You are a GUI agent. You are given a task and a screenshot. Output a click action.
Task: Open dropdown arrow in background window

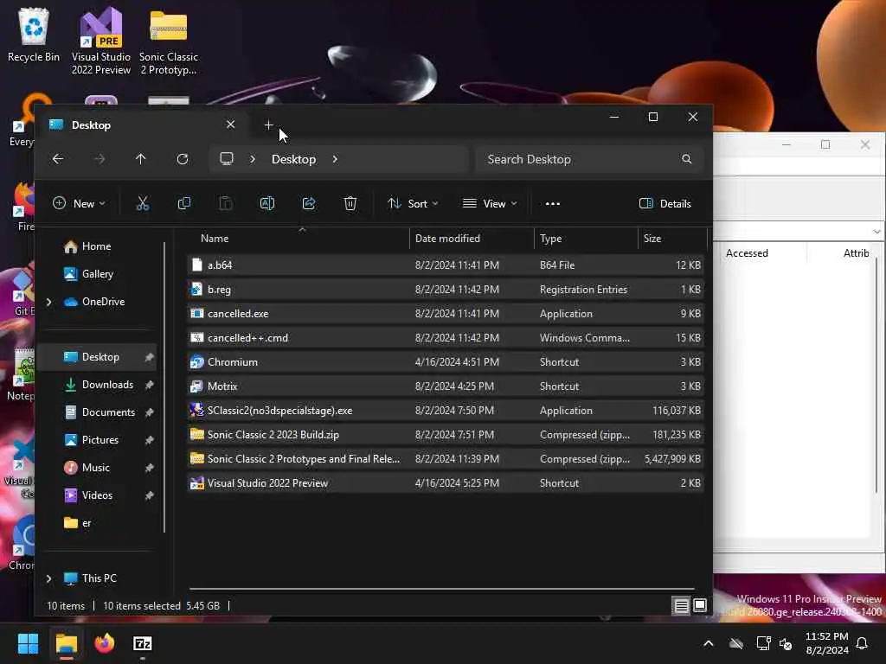click(x=876, y=232)
